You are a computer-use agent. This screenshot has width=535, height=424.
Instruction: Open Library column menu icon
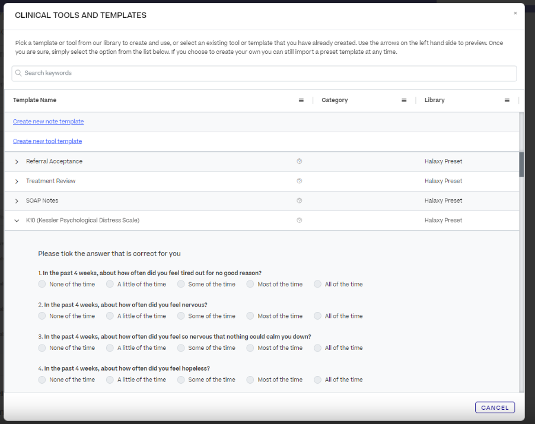click(x=507, y=101)
